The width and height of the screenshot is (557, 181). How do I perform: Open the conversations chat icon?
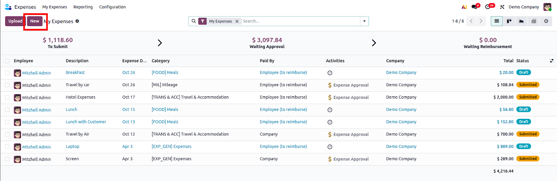(x=475, y=7)
